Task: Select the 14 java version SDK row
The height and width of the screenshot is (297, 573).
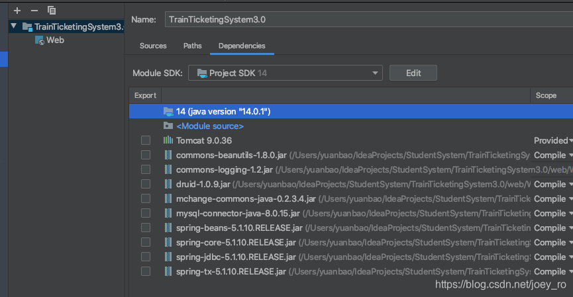Action: 351,111
